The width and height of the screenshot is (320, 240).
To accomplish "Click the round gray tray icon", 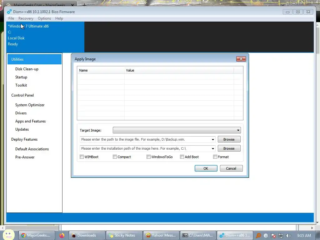I will click(266, 236).
